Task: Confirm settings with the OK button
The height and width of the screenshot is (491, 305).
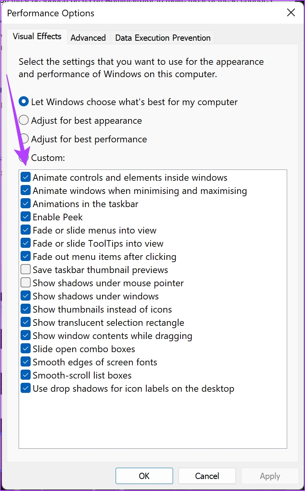Action: (144, 476)
